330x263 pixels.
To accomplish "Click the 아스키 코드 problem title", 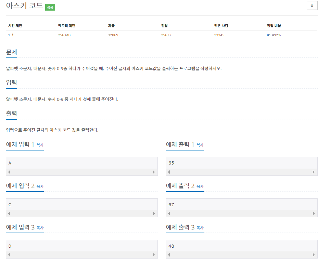I will click(x=24, y=6).
